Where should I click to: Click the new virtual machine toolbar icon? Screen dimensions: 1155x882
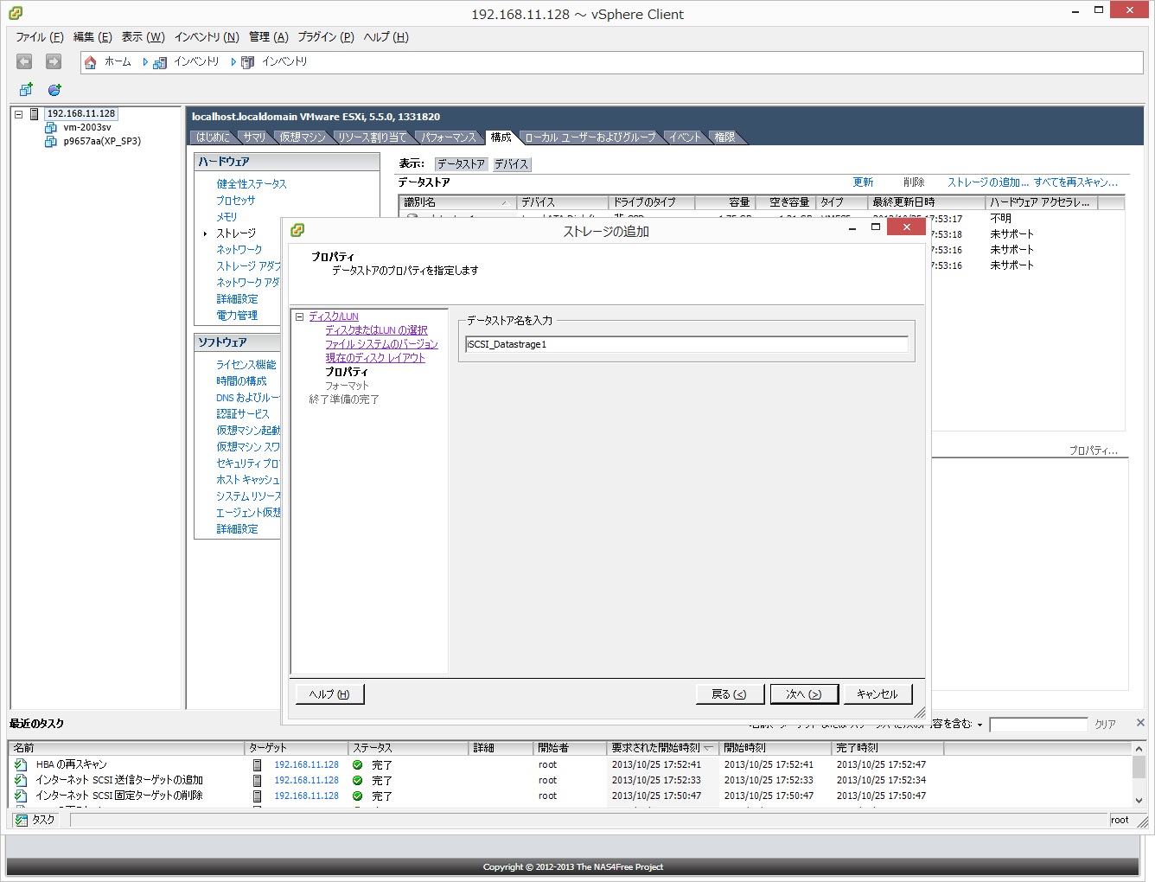point(26,89)
